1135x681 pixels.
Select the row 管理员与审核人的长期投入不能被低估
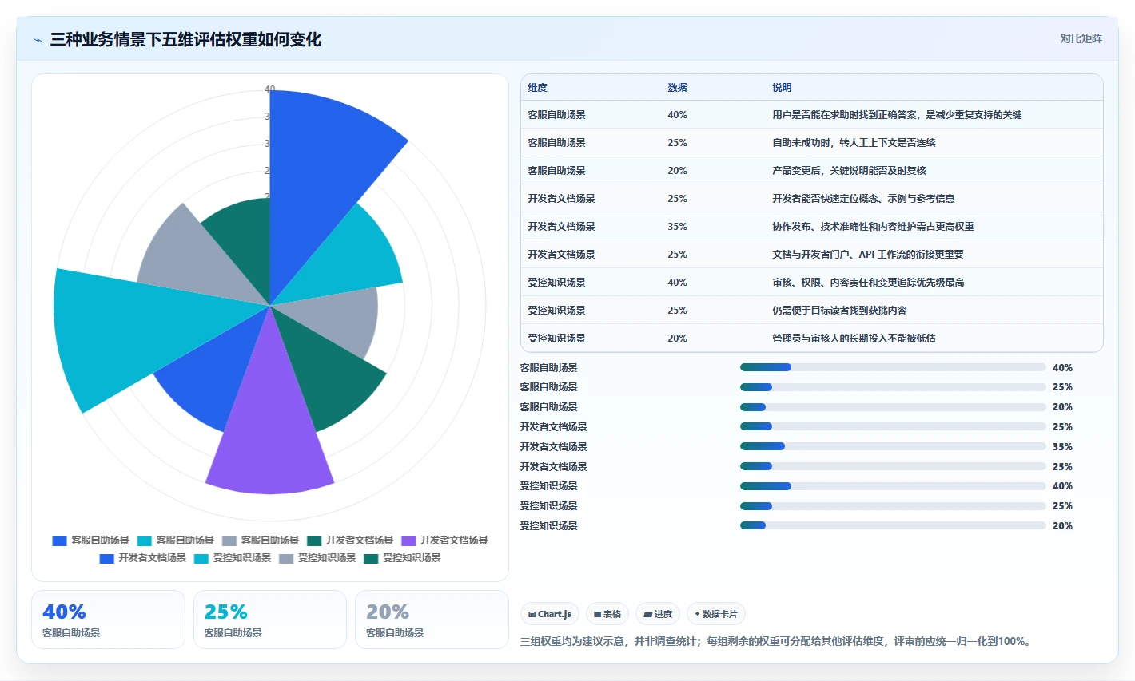(x=812, y=339)
